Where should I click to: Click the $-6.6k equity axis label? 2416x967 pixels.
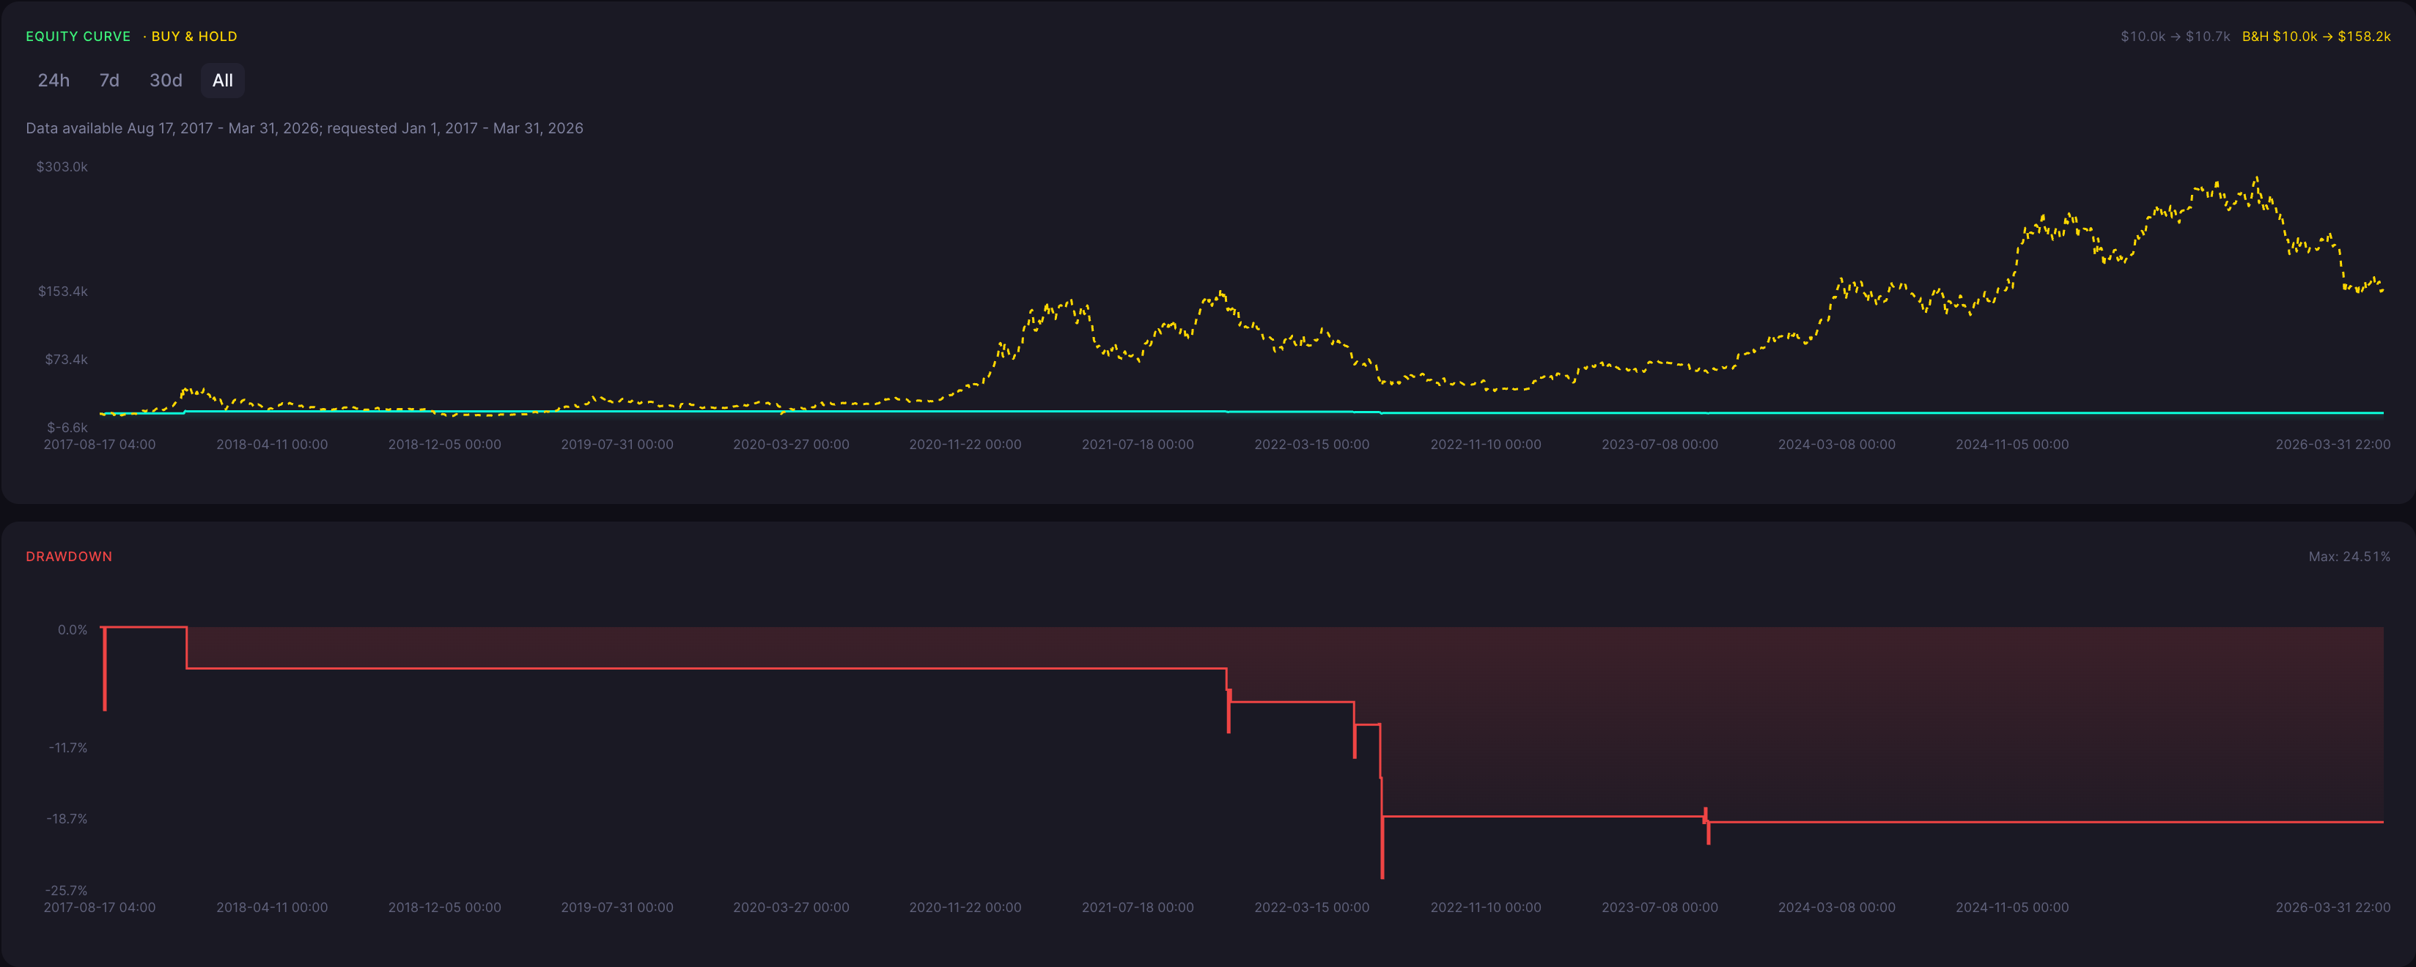pyautogui.click(x=67, y=427)
